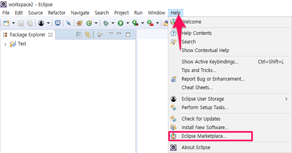Open the Coverage dropdown arrow
292x153 pixels.
click(x=142, y=23)
